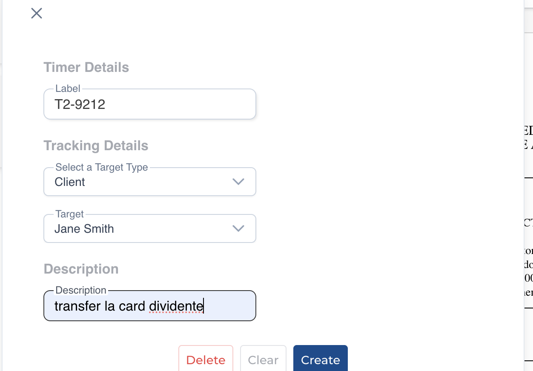Click the underlined misspelled word dividente
This screenshot has height=371, width=533.
(x=176, y=306)
